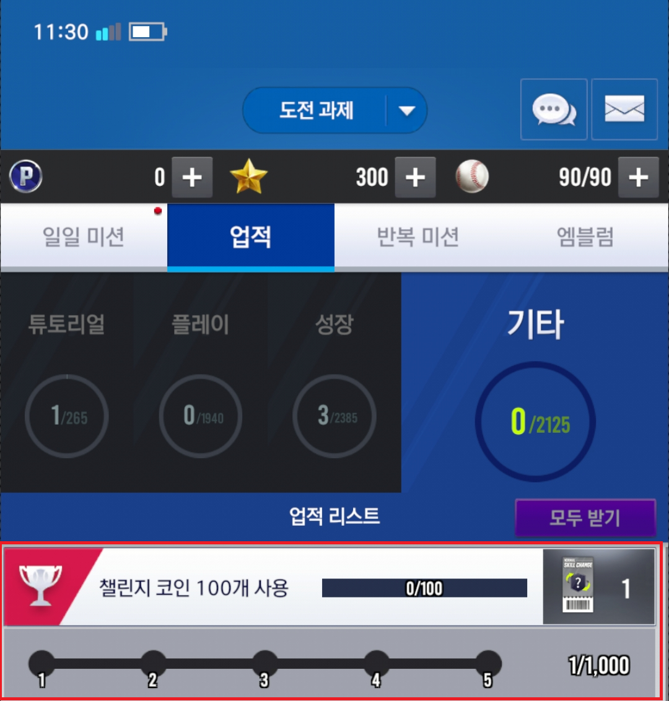Switch to the 일일 미션 tab
The height and width of the screenshot is (701, 669).
click(84, 237)
